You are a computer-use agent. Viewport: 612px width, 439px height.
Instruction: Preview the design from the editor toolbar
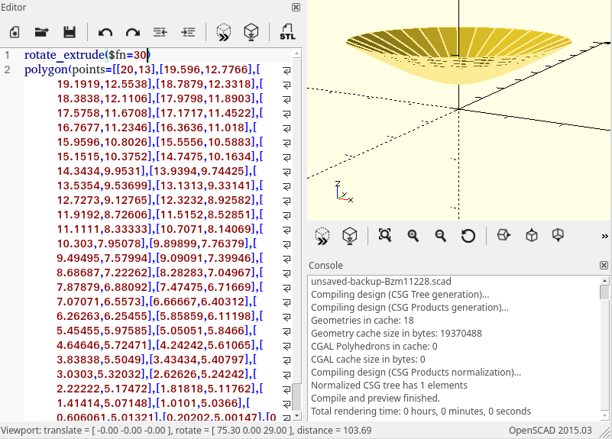click(x=224, y=32)
